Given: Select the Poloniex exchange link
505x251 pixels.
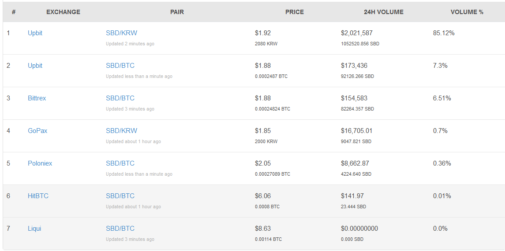Looking at the screenshot, I should 40,163.
